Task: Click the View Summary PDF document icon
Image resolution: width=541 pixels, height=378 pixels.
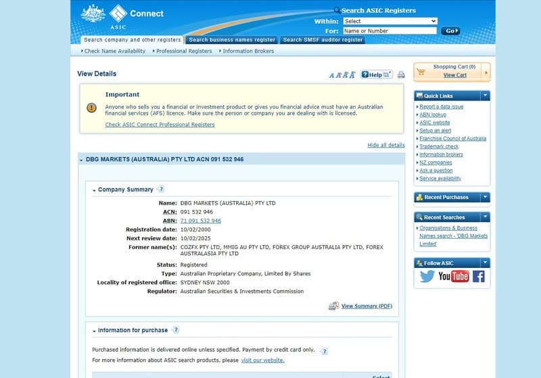Action: (333, 306)
